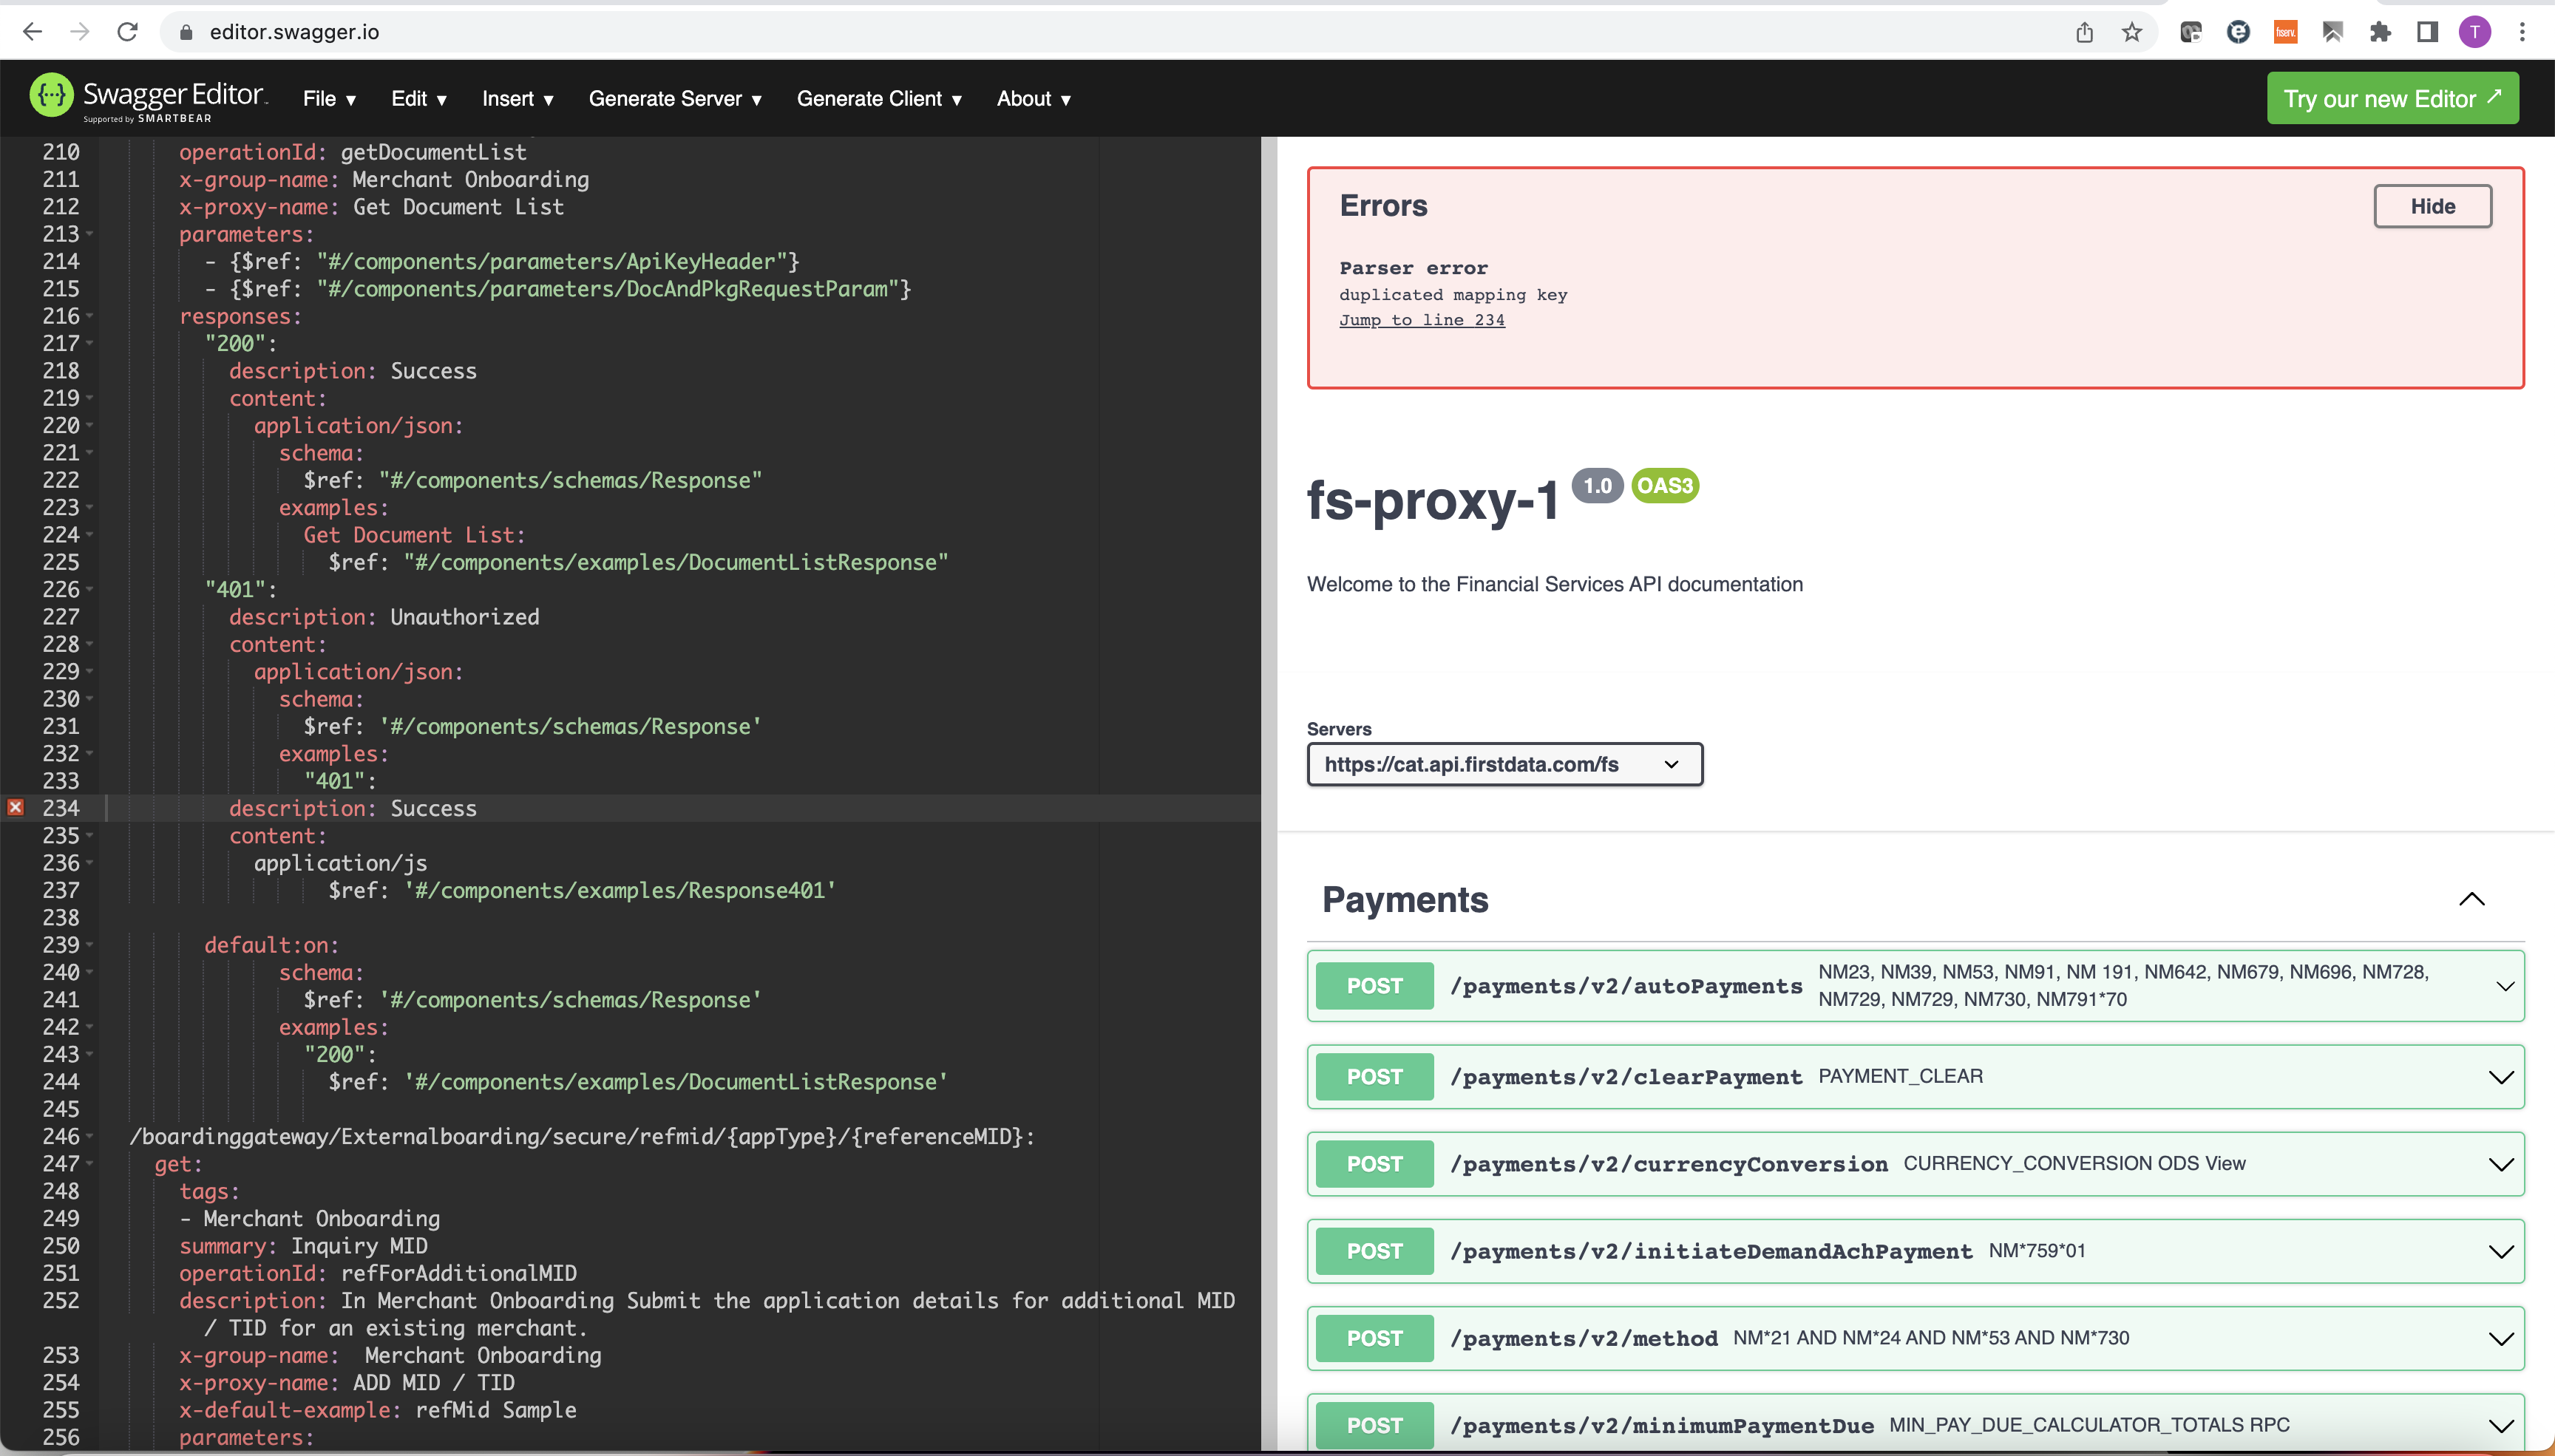Click the back navigation arrow

click(x=33, y=31)
